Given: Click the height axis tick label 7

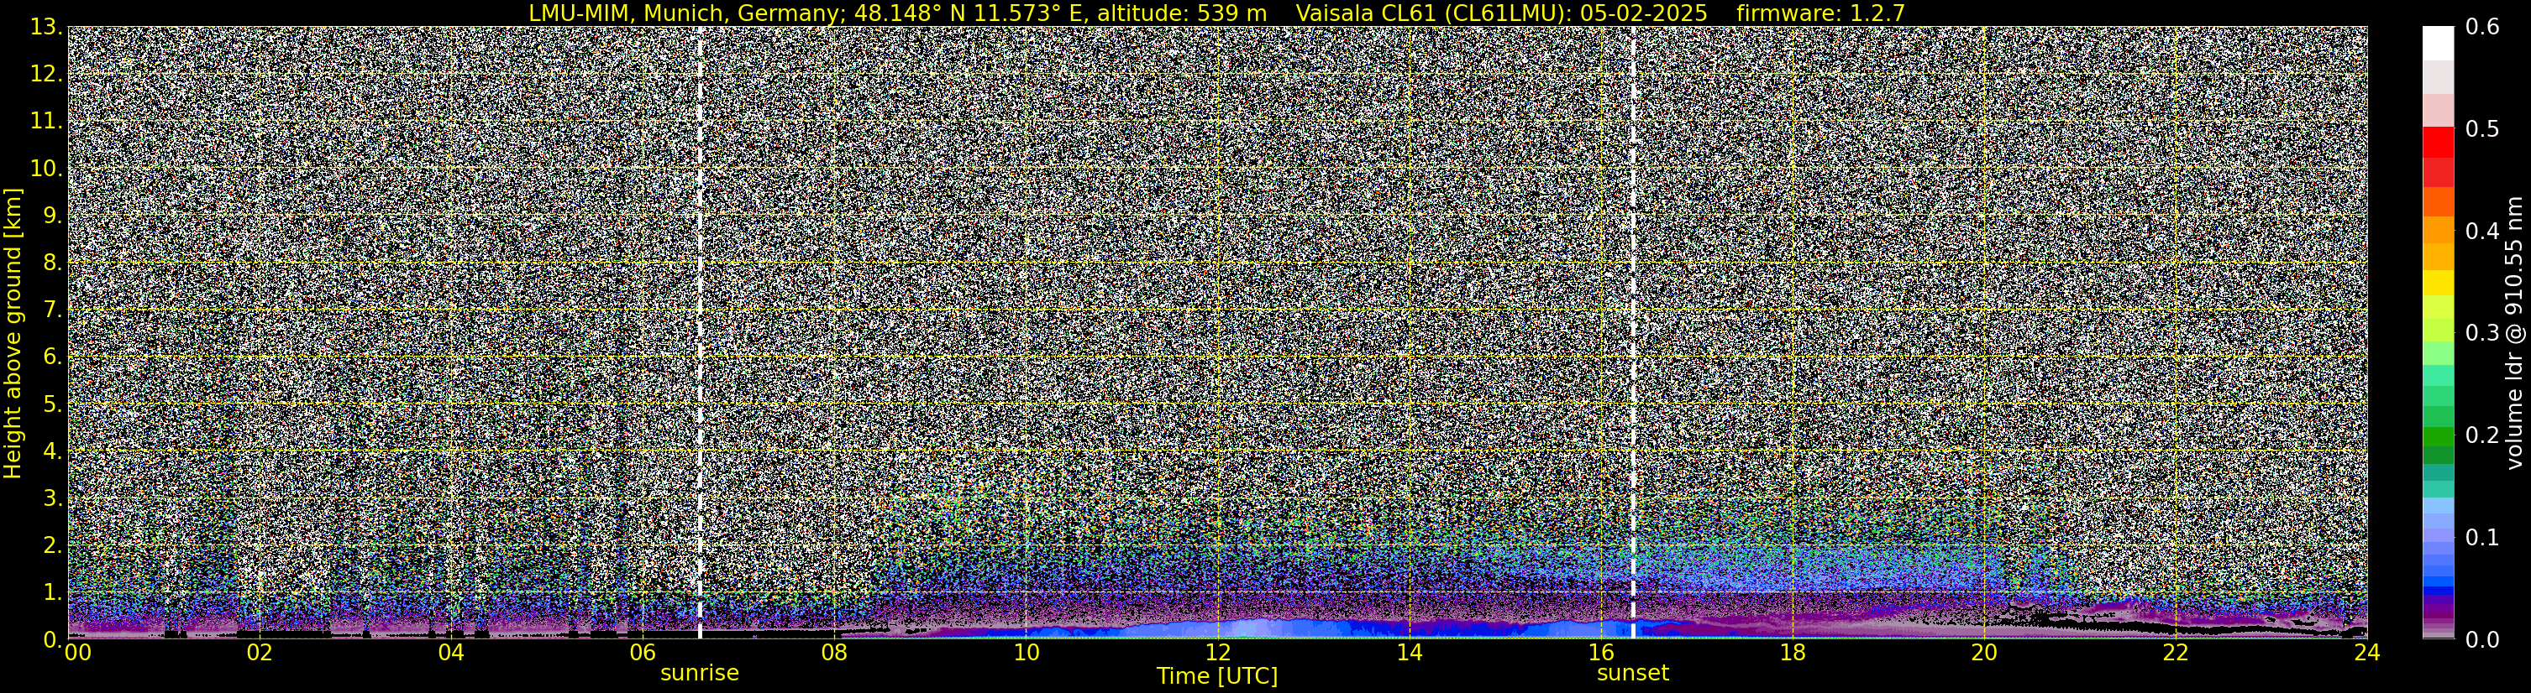Looking at the screenshot, I should coord(53,310).
